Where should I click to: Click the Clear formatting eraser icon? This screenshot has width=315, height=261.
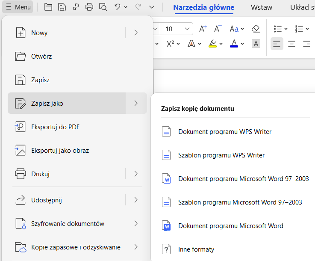click(256, 29)
